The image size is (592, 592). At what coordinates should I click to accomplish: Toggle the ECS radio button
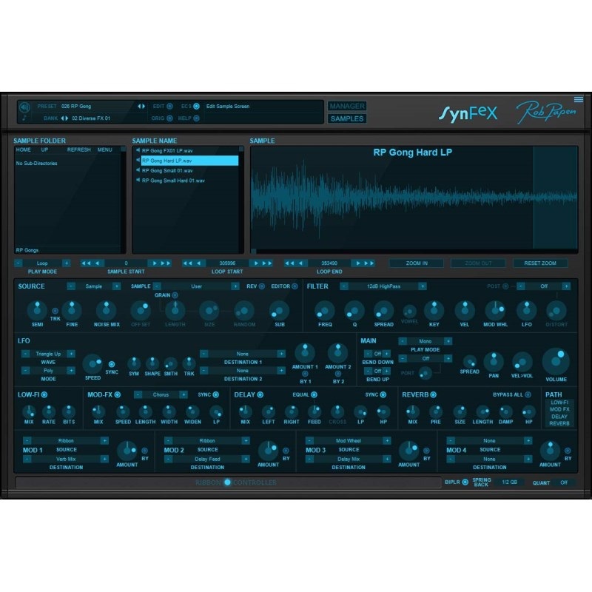196,107
